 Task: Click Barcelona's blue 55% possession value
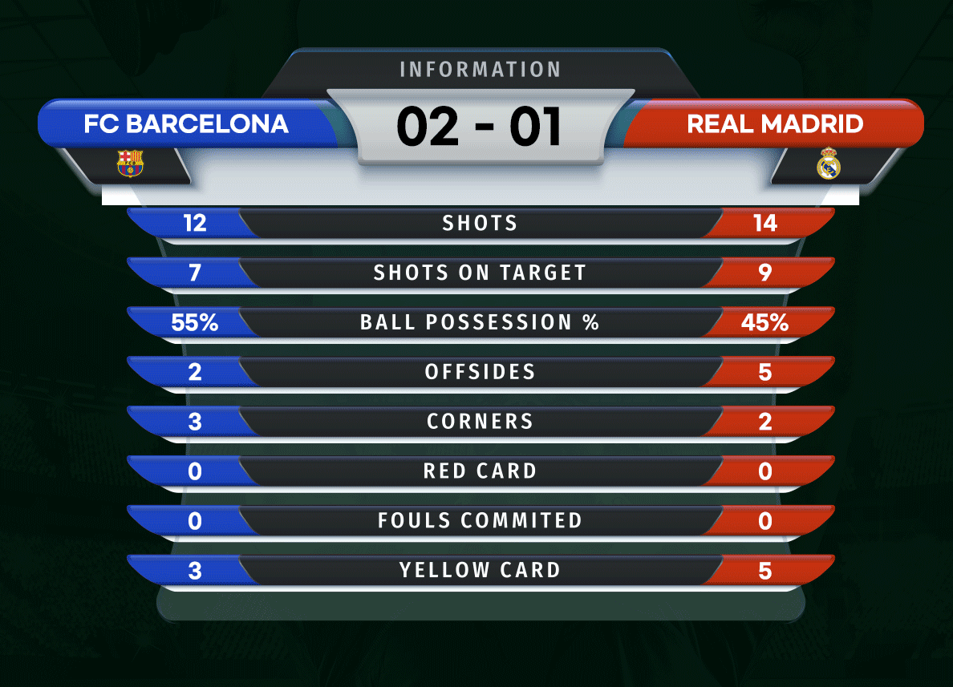coord(194,322)
